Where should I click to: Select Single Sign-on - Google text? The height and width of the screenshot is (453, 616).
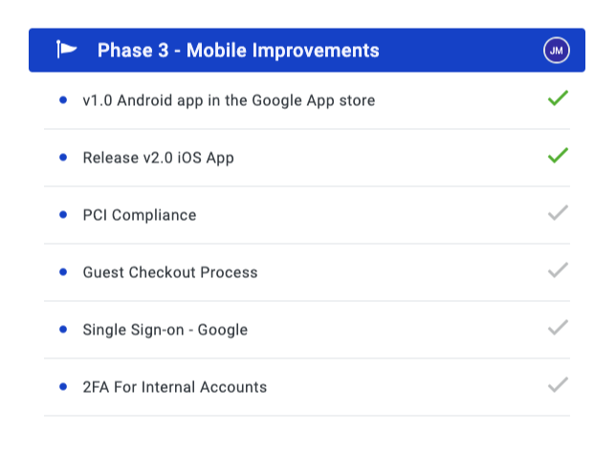(165, 330)
